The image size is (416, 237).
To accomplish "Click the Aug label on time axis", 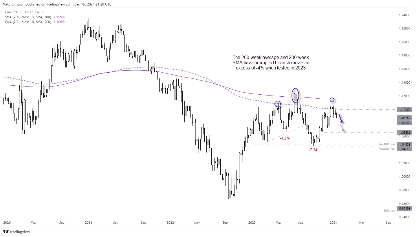I will click(x=301, y=223).
